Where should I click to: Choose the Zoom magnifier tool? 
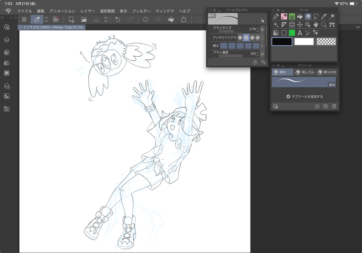(324, 24)
